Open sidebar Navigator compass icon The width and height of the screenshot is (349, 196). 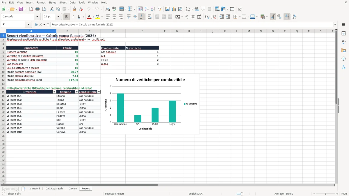click(x=343, y=59)
